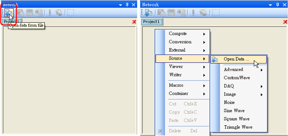This screenshot has height=136, width=288.
Task: Pick Noise from the Source submenu
Action: 229,102
